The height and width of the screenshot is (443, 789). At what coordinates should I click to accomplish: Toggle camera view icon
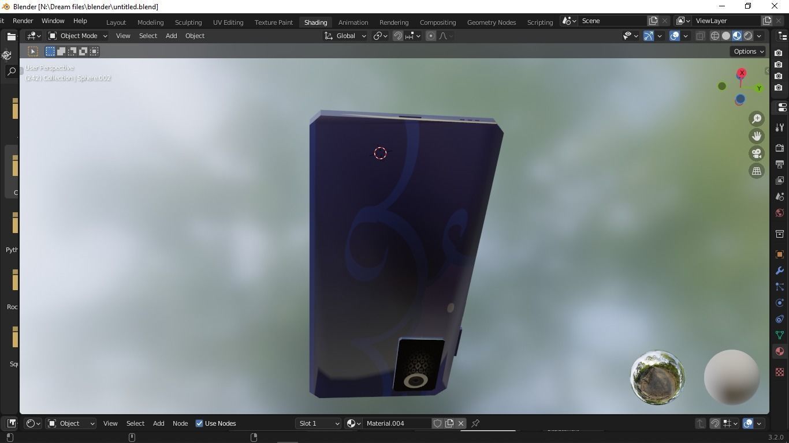tap(757, 153)
